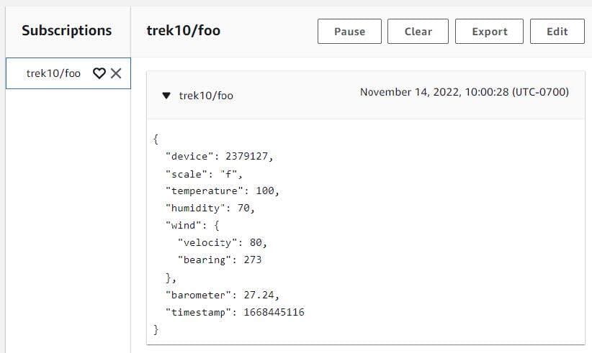The height and width of the screenshot is (353, 592).
Task: Select trek10/foo in the Subscriptions list
Action: (x=53, y=73)
